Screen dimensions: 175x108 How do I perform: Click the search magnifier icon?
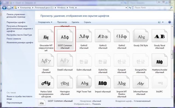tap(171, 8)
